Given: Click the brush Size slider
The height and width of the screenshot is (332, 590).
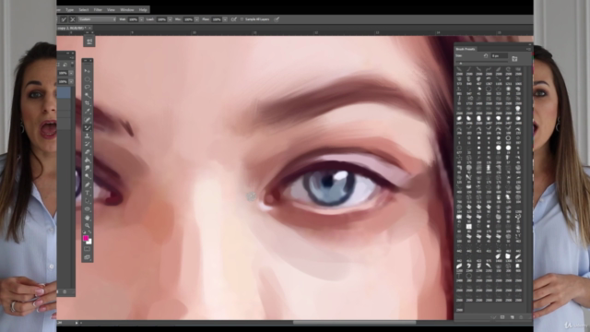Looking at the screenshot, I should point(481,64).
